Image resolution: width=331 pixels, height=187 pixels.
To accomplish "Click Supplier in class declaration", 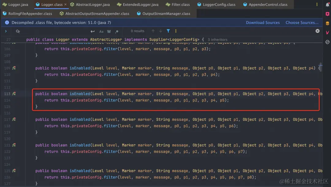I will point(158,39).
